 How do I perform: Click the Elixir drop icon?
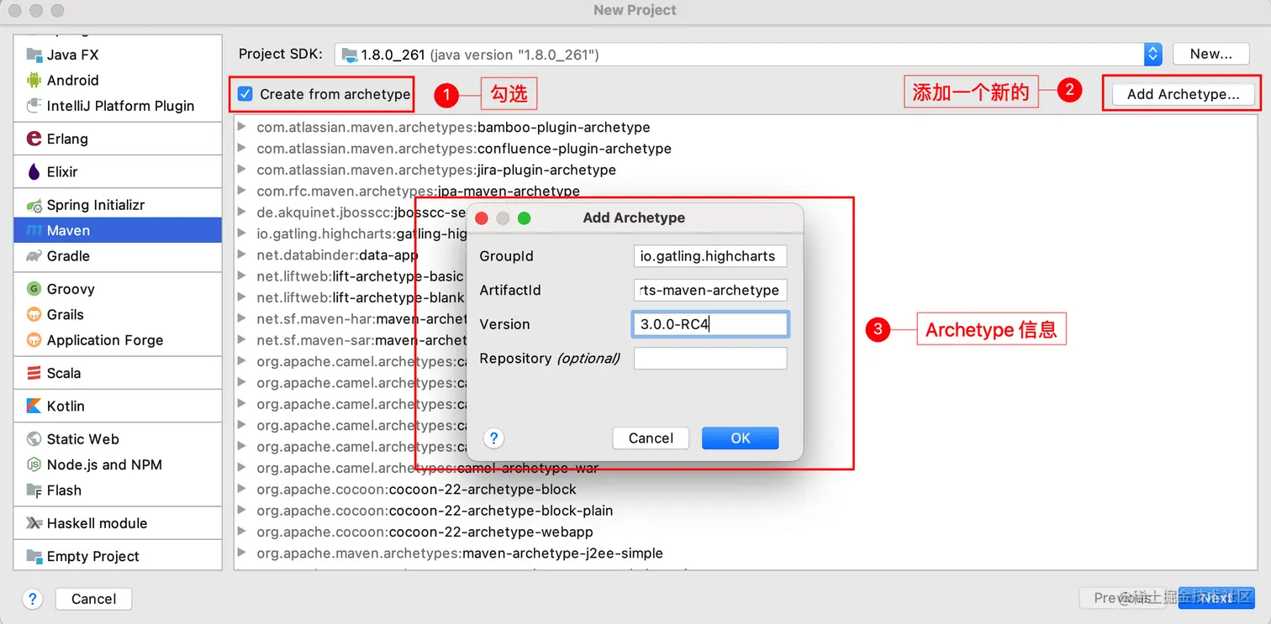(x=34, y=171)
